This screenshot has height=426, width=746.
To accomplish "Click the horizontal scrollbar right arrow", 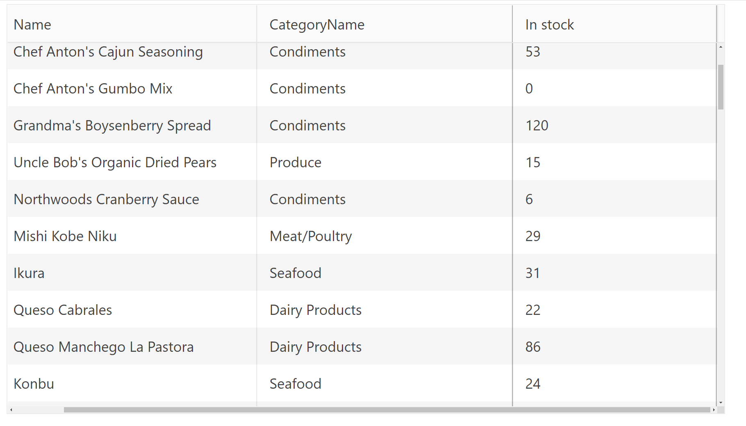I will (x=714, y=410).
